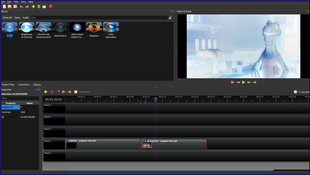Click the green Import Files plus icon in the top toolbar
The height and width of the screenshot is (175, 310).
[33, 7]
